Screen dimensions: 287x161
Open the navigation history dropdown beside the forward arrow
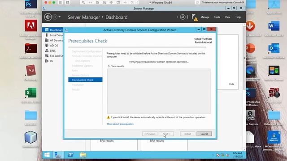60,17
